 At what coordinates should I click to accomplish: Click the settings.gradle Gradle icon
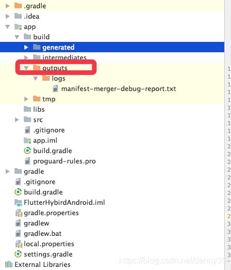pos(18,254)
